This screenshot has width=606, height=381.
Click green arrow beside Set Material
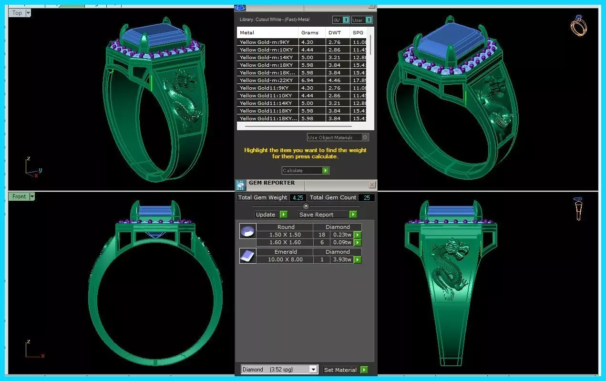point(364,370)
